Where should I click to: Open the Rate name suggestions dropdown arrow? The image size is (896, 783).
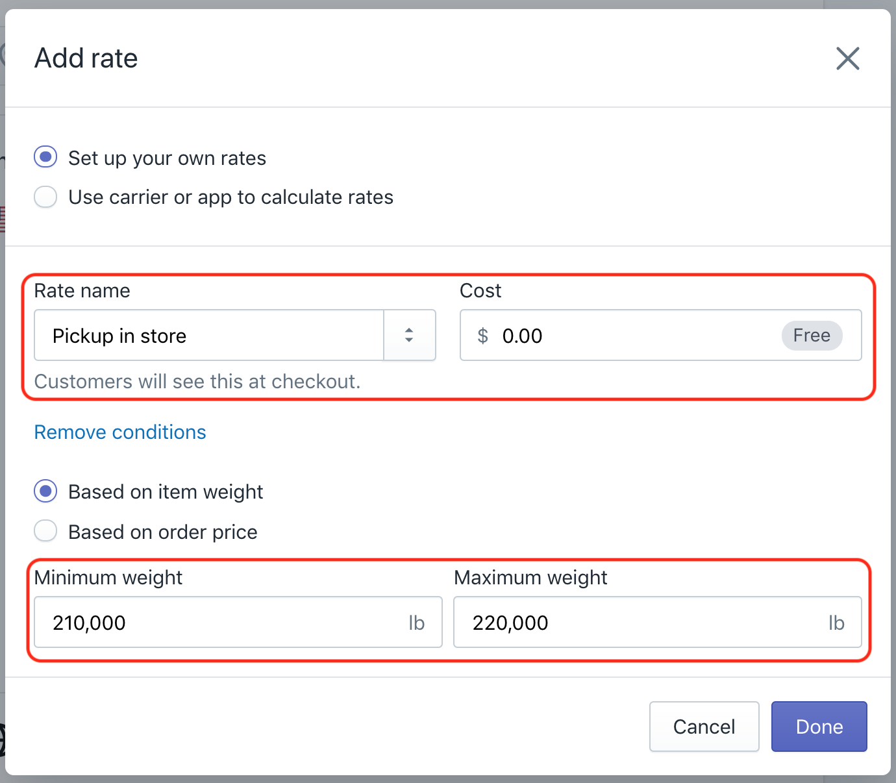(409, 335)
